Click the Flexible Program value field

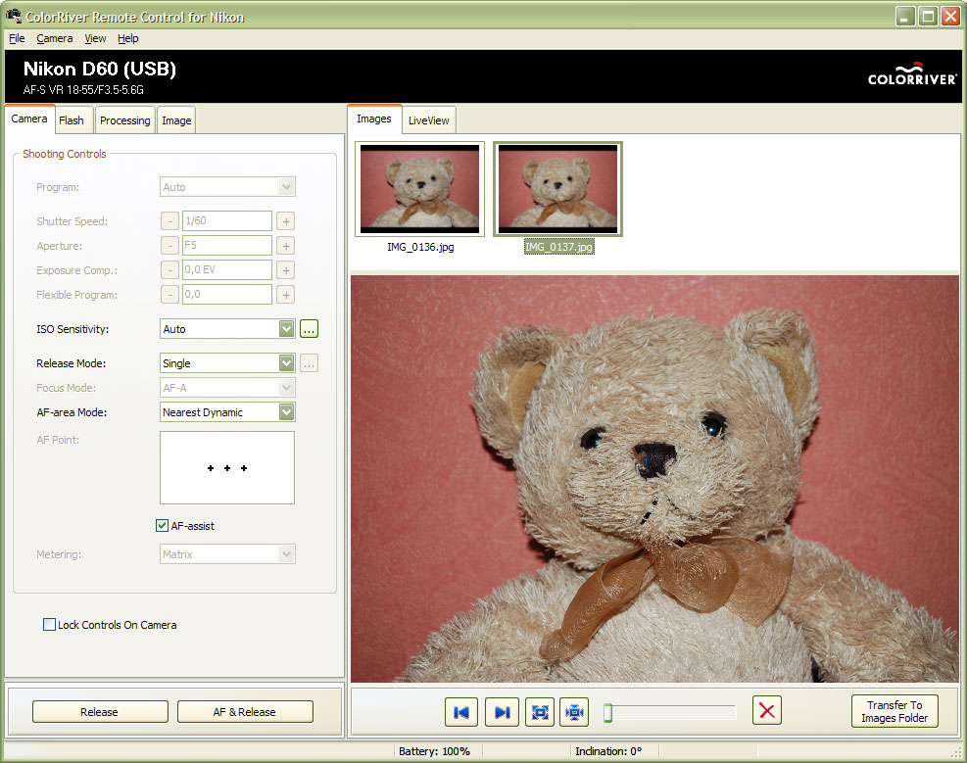[x=227, y=295]
